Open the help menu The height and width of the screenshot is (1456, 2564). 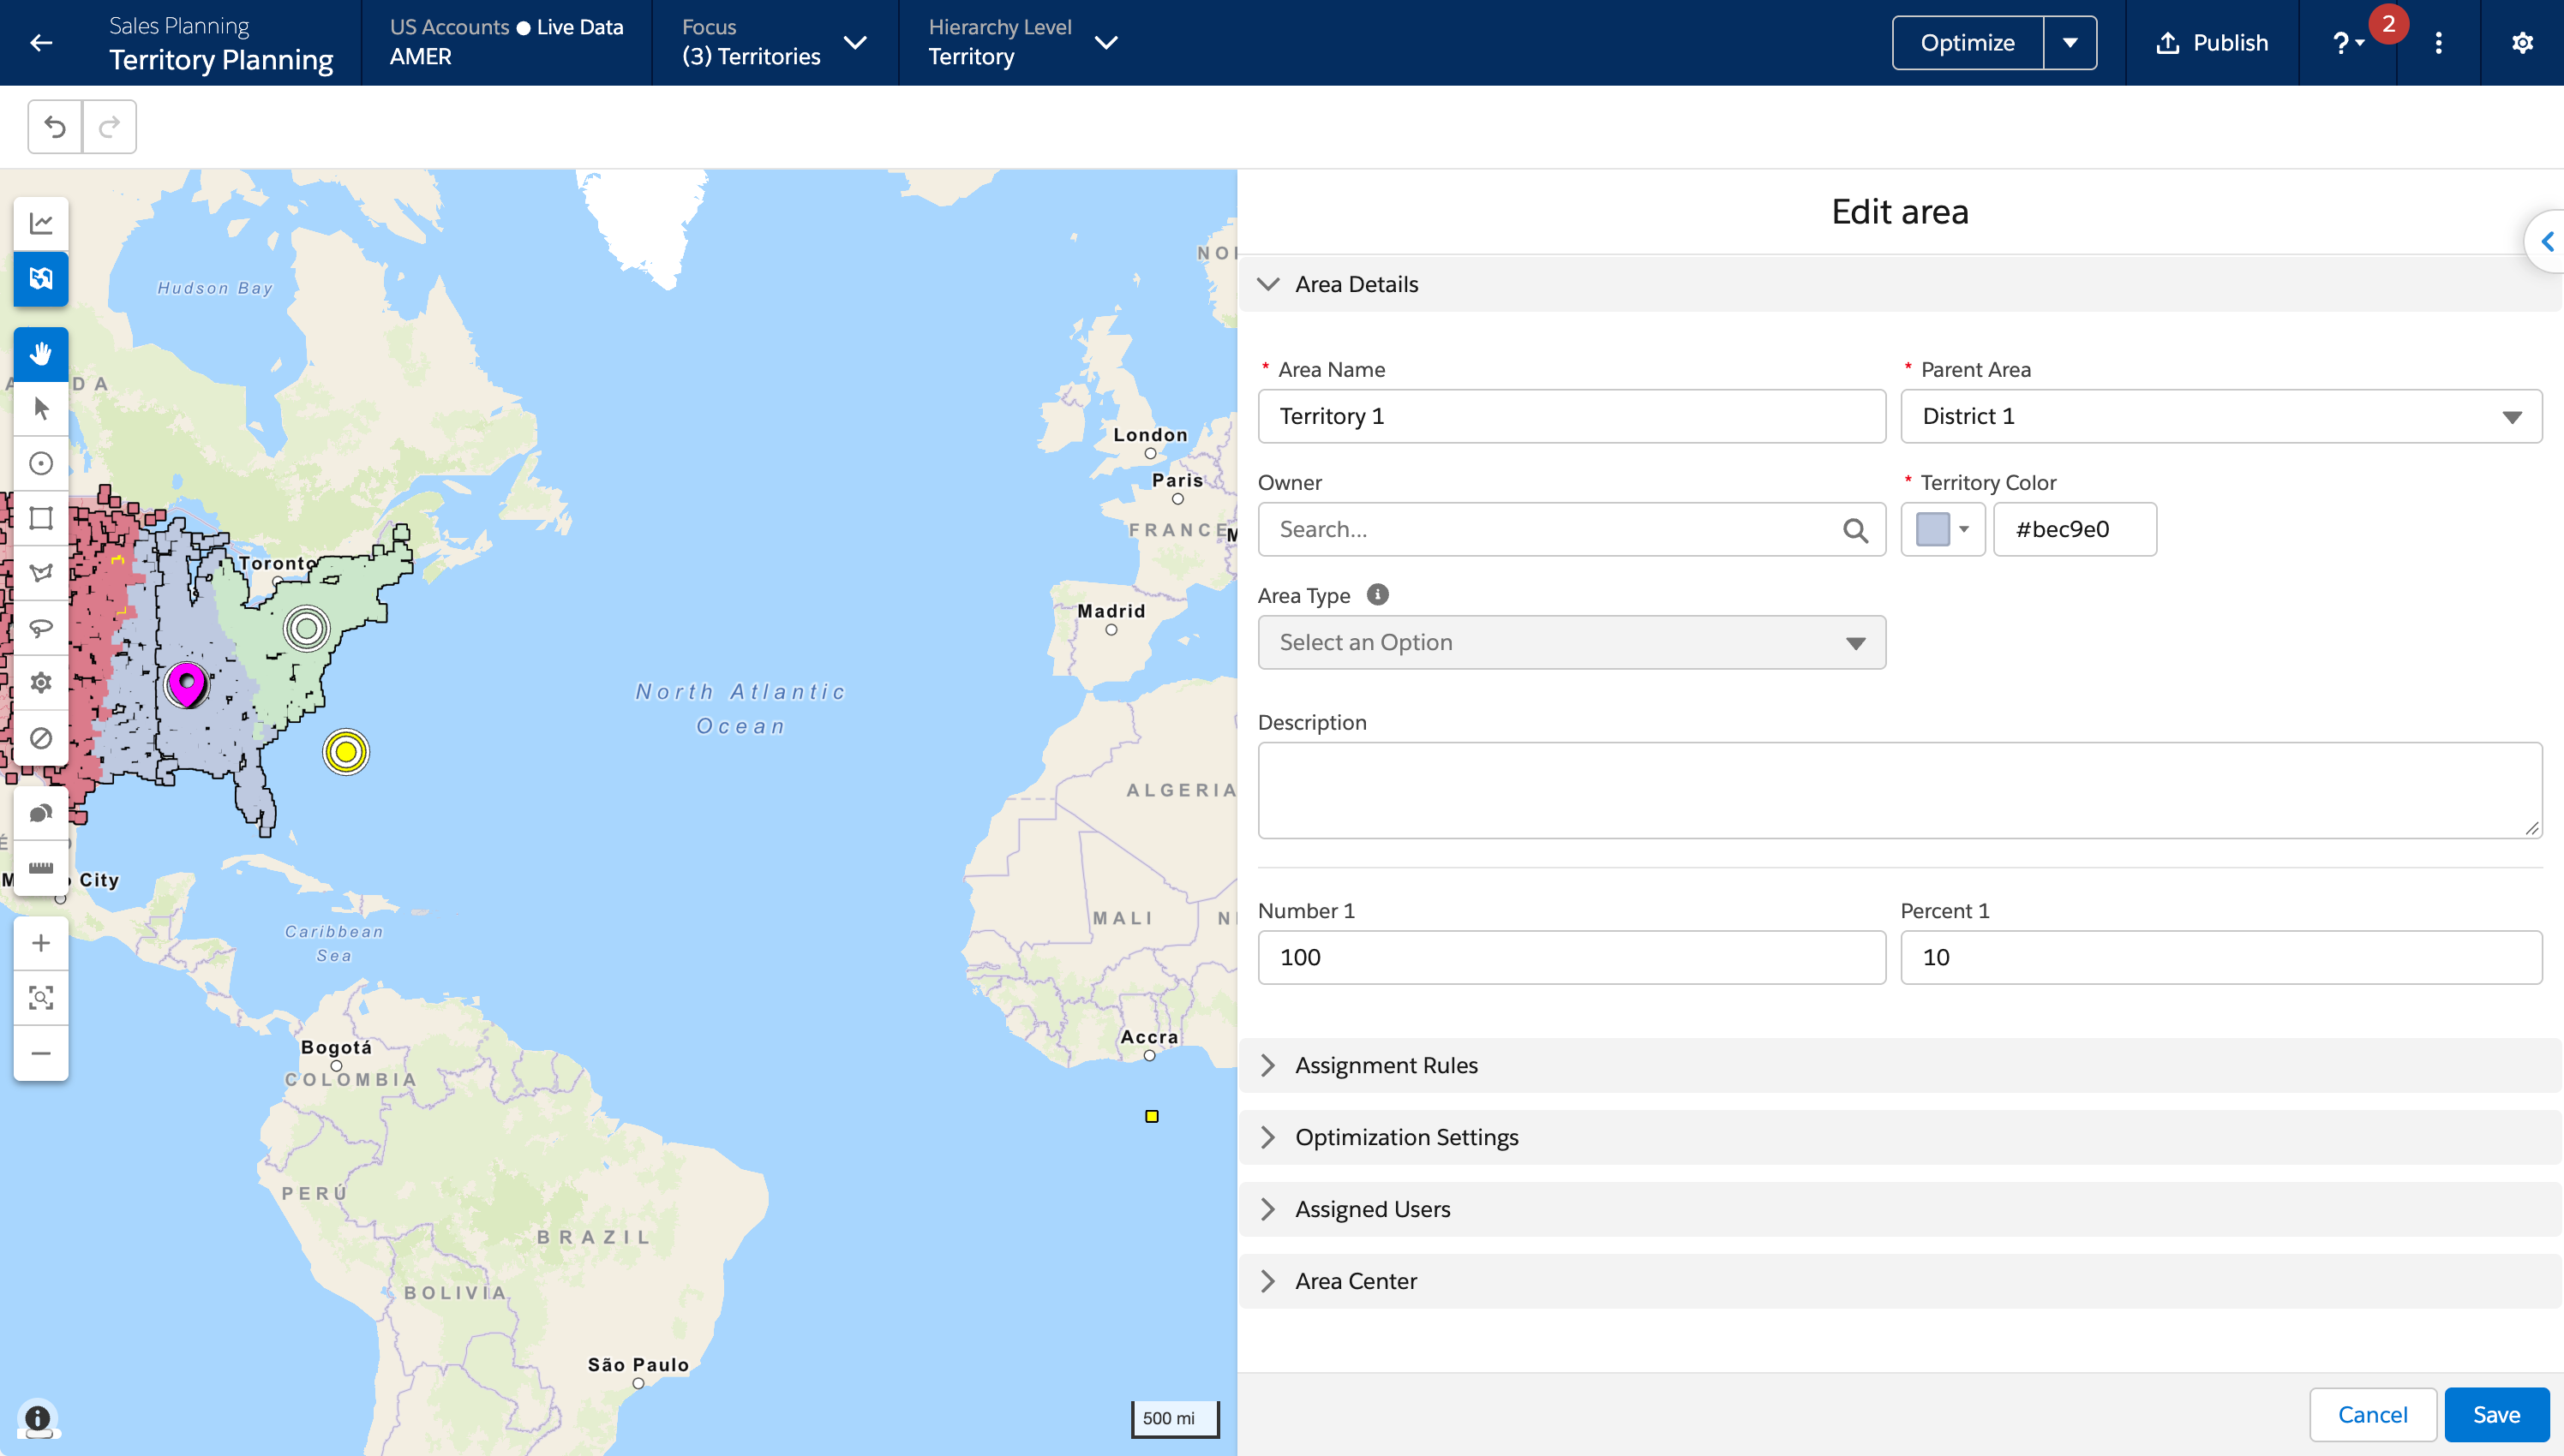click(2347, 43)
